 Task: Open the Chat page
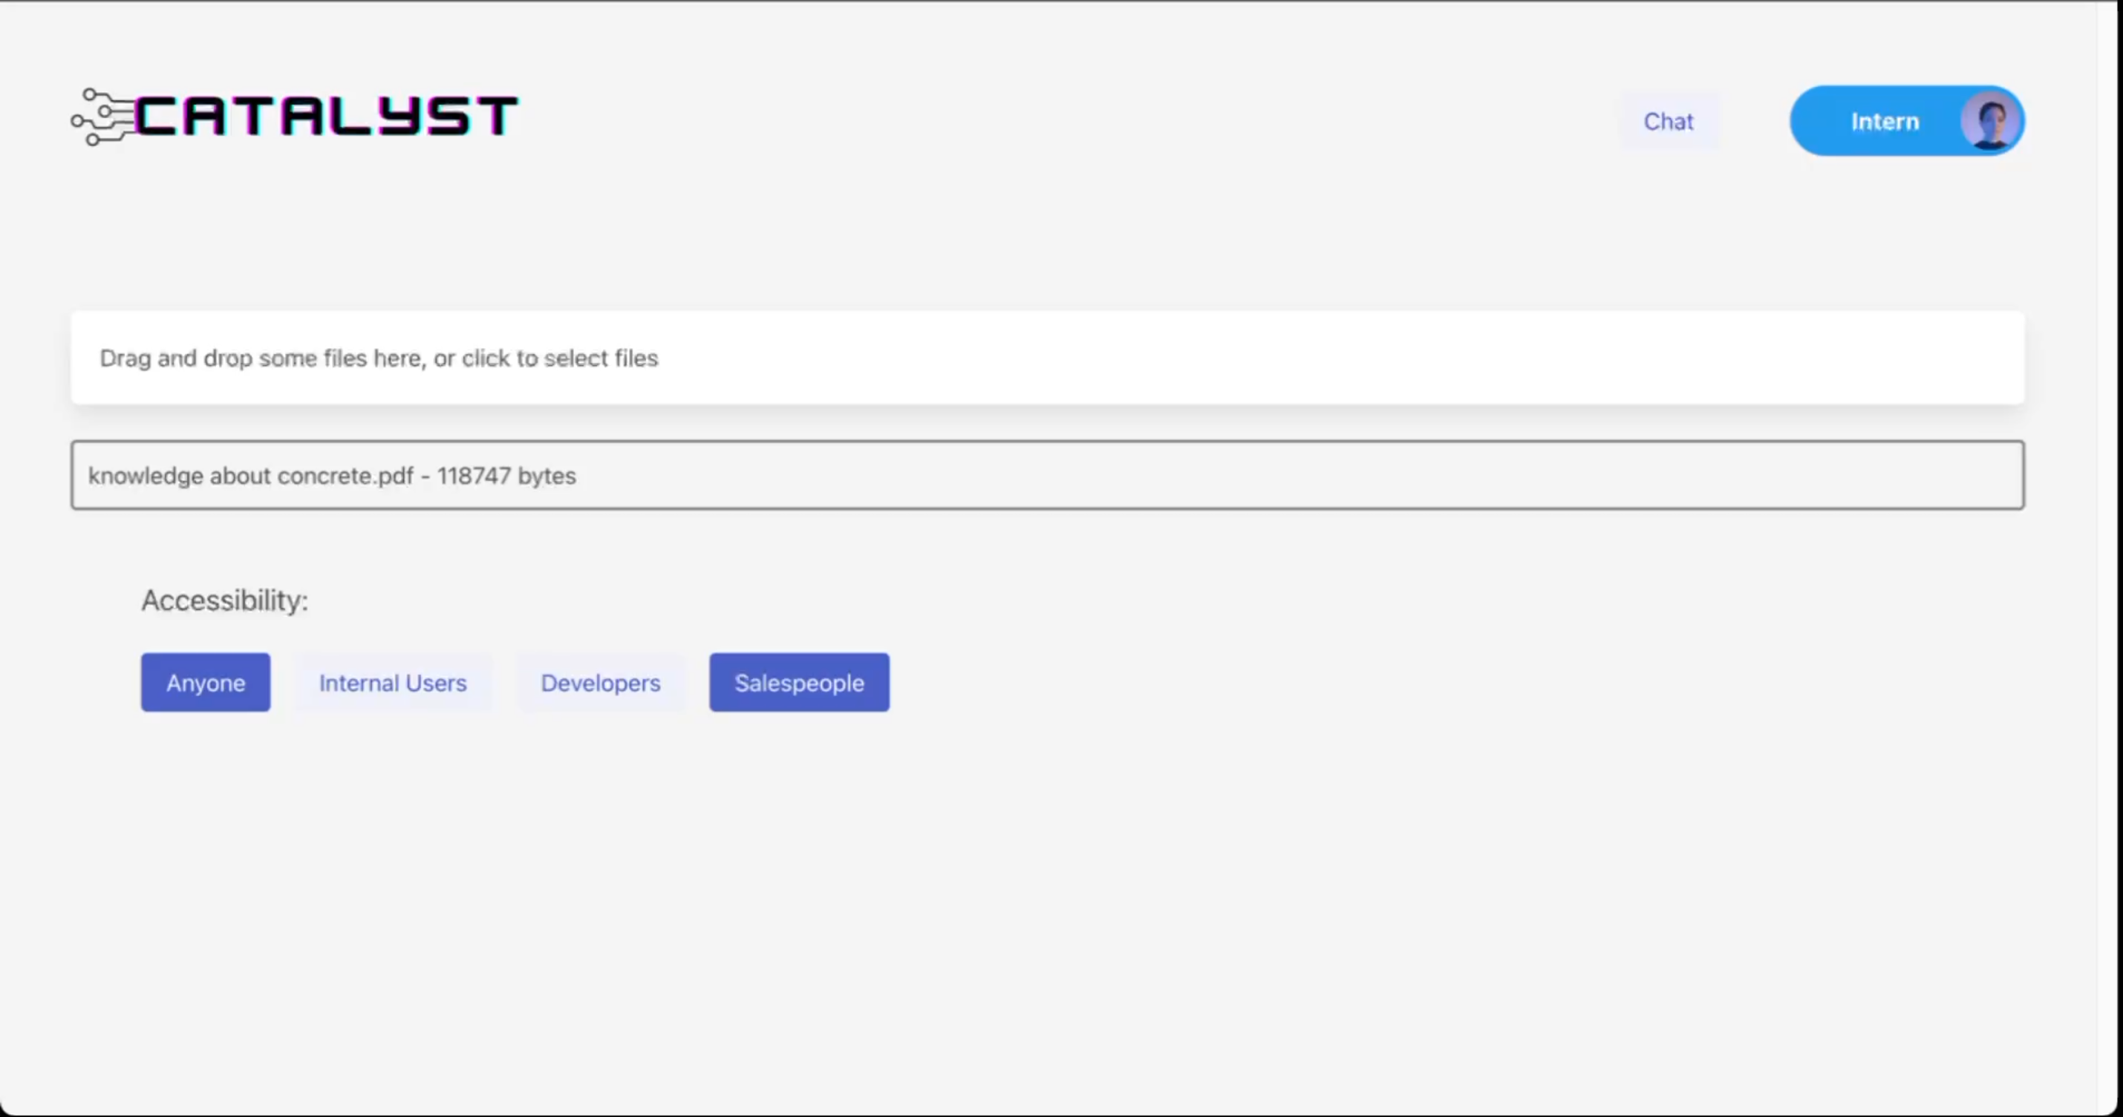(x=1668, y=121)
